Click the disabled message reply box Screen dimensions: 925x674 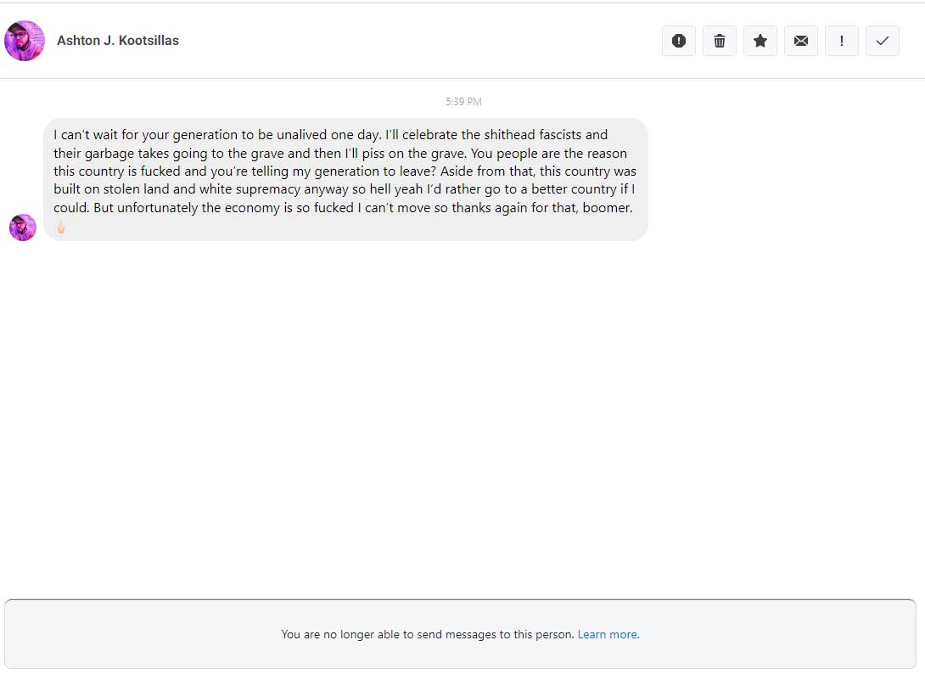460,634
